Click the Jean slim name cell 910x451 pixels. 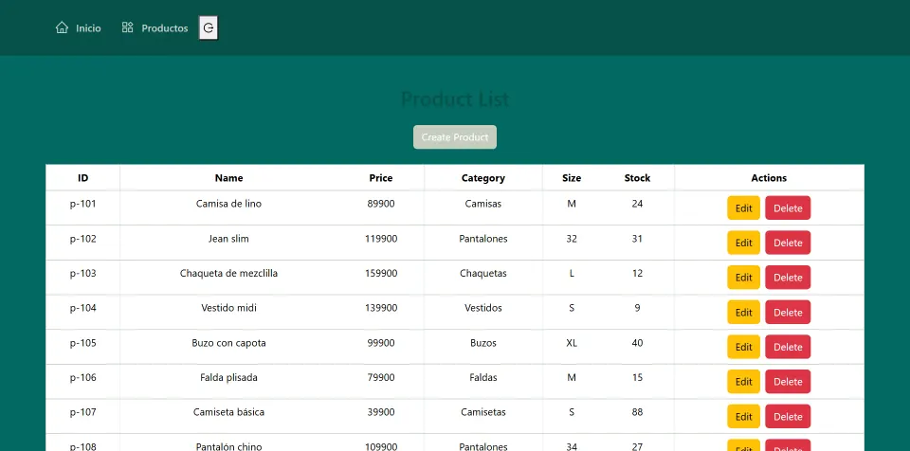[228, 243]
